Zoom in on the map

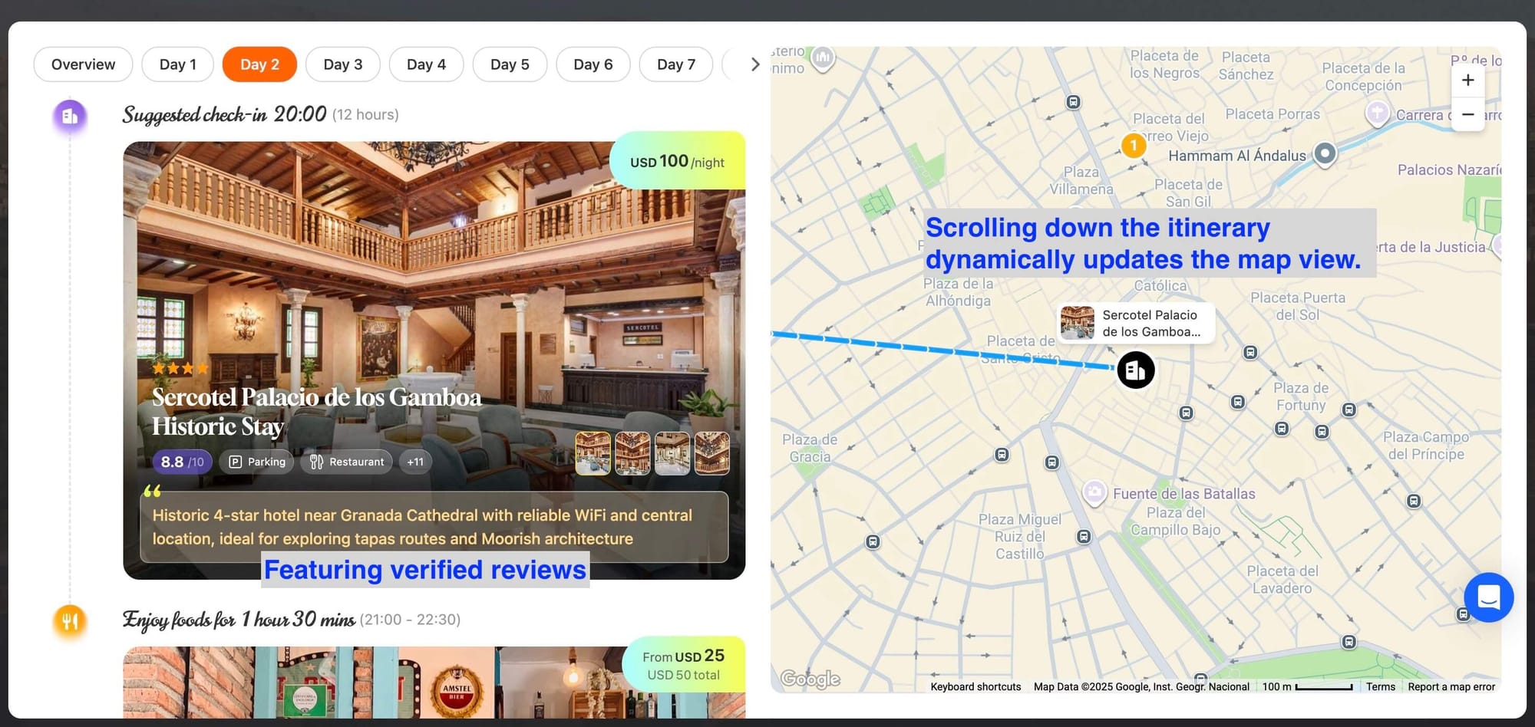pyautogui.click(x=1467, y=81)
